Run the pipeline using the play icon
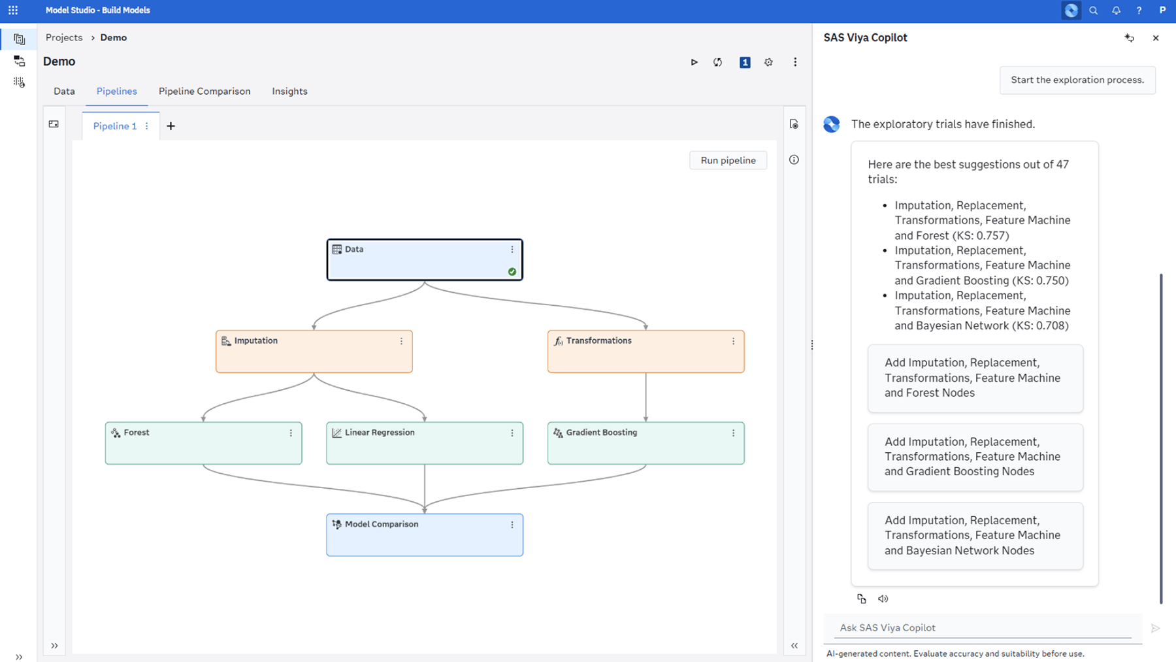This screenshot has height=662, width=1176. coord(694,62)
